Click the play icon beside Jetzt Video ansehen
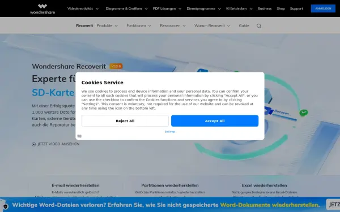Screen dimensions: 340x212 [33, 144]
